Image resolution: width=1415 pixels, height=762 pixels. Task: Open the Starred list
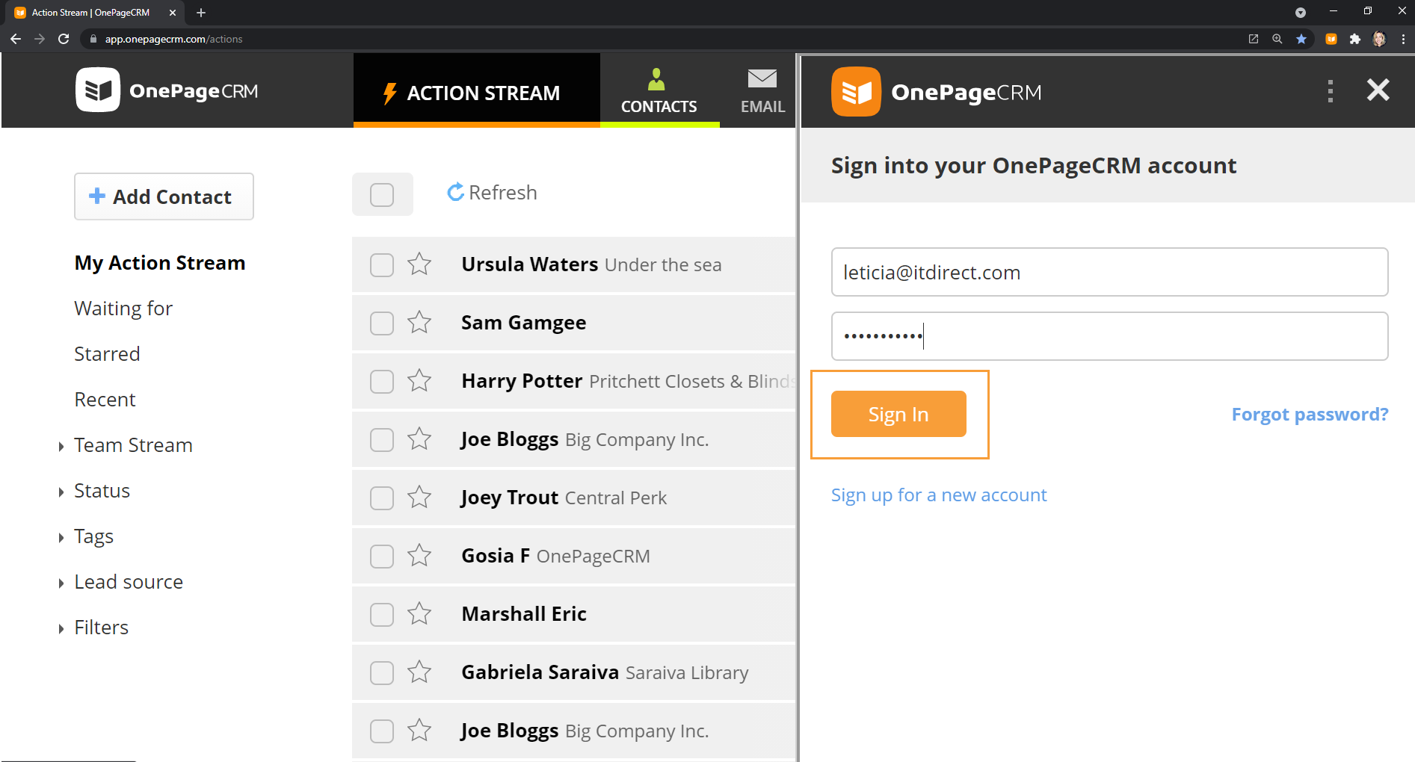(107, 354)
